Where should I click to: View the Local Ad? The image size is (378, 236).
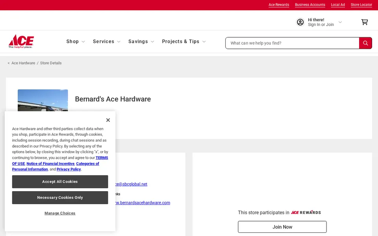click(338, 5)
